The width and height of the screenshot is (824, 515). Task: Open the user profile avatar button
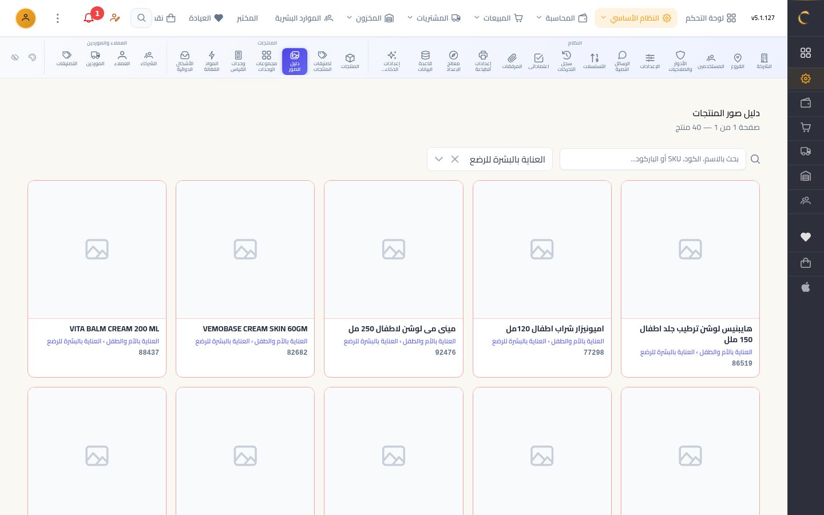26,18
